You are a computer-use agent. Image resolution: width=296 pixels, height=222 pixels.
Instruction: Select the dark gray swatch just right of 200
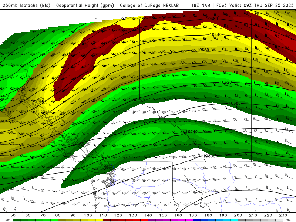click(242, 220)
